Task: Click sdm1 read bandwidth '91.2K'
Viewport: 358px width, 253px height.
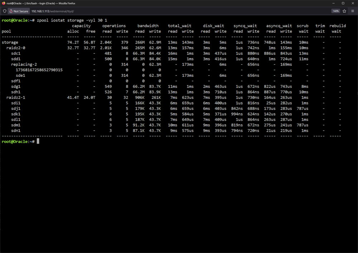Action: coord(139,125)
